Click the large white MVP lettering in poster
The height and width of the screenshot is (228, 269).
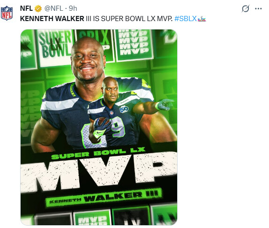[x=99, y=171]
